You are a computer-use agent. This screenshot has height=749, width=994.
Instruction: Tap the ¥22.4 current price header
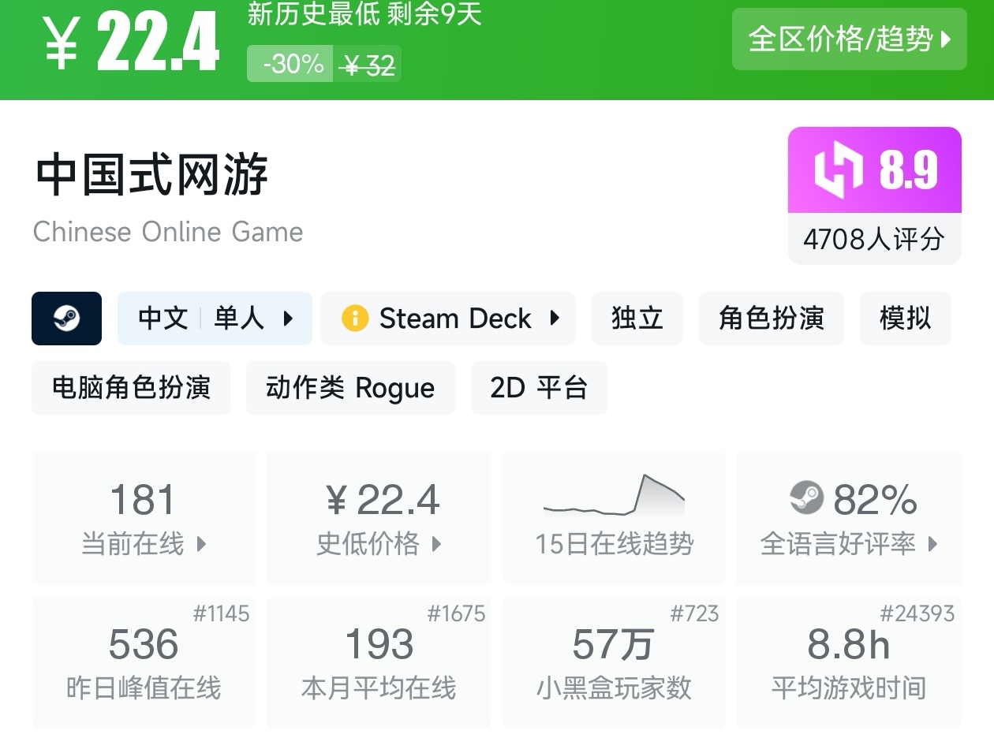click(x=131, y=42)
